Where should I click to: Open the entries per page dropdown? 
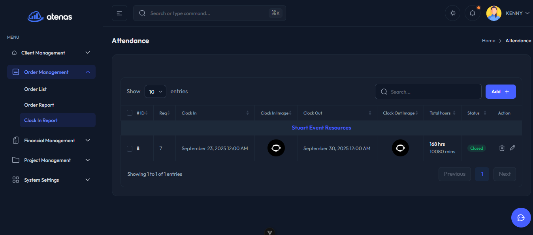pos(155,92)
